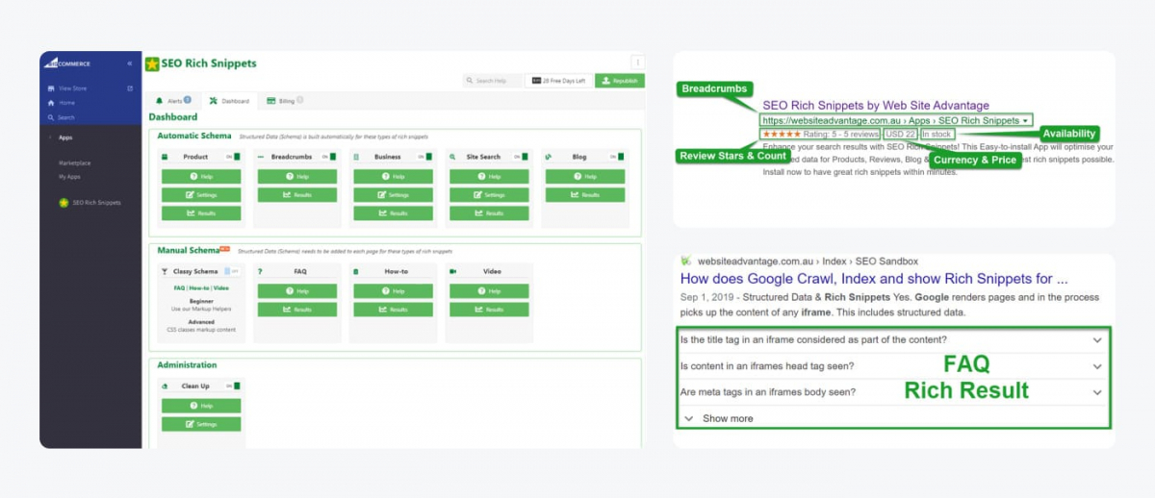The width and height of the screenshot is (1155, 498).
Task: Click the Alerts badge counter
Action: pyautogui.click(x=187, y=100)
